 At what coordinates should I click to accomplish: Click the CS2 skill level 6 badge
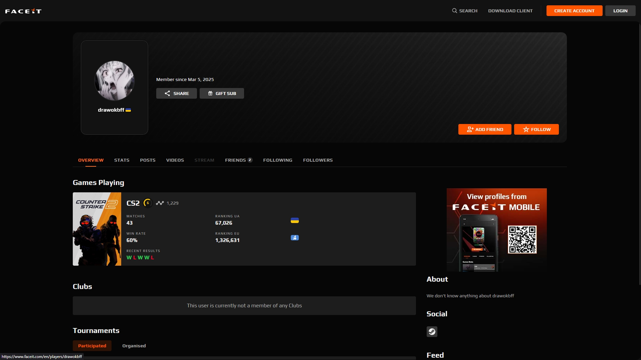148,203
